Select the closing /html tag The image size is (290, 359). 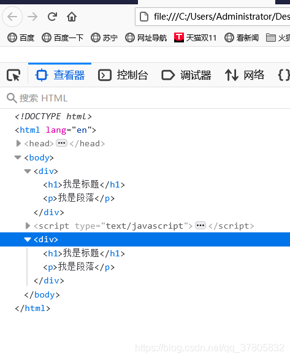[x=32, y=309]
